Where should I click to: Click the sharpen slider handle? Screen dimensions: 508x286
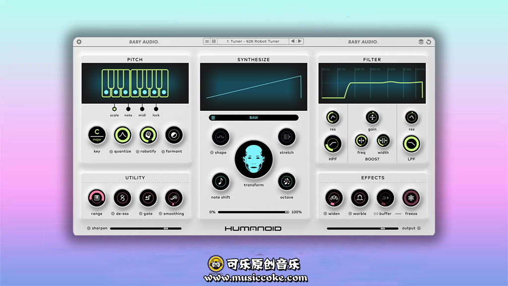point(166,228)
